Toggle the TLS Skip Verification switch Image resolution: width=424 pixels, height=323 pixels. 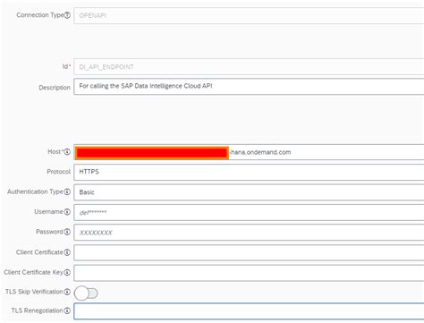(86, 293)
